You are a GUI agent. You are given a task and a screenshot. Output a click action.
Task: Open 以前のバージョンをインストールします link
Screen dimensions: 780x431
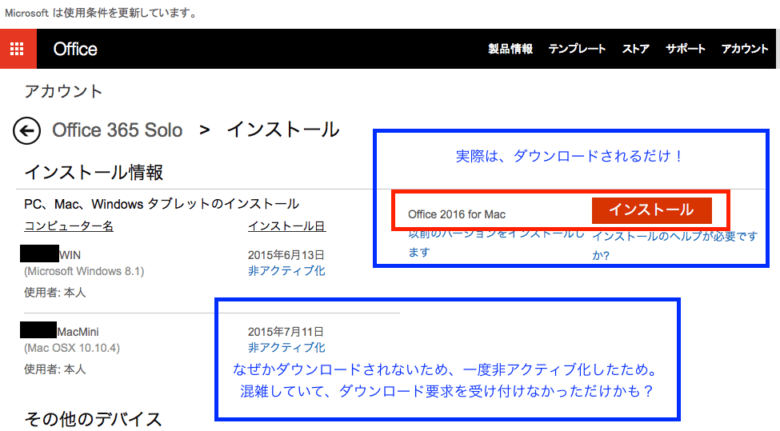point(496,243)
